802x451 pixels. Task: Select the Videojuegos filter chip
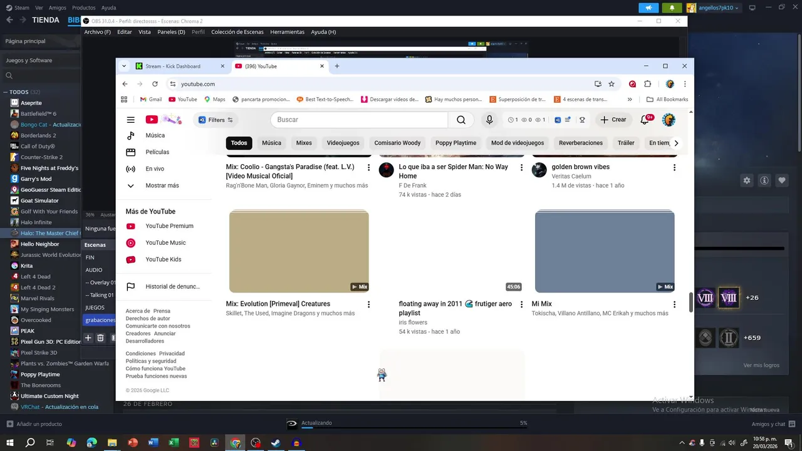click(343, 143)
